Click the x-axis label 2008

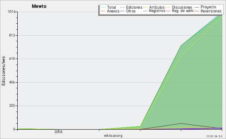[58, 131]
